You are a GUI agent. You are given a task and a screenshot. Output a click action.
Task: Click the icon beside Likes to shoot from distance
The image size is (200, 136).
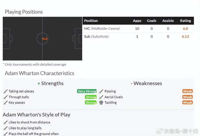5,122
